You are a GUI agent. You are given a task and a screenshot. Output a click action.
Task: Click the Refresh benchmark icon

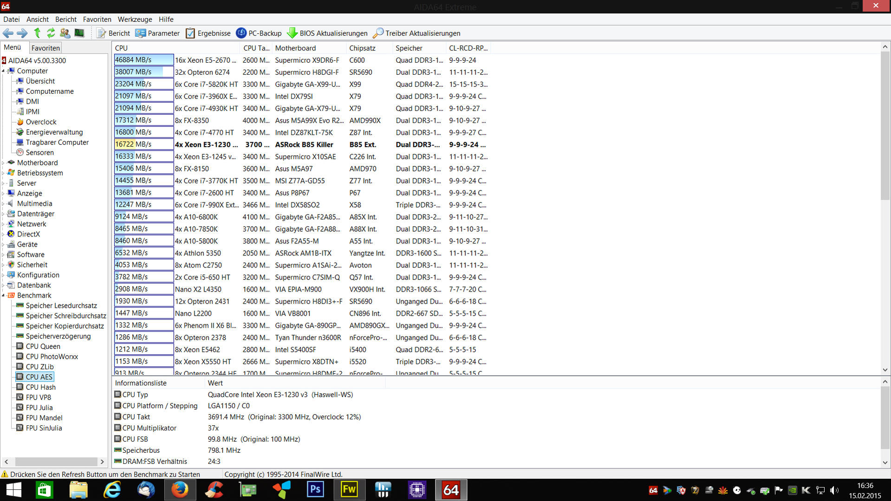[51, 33]
